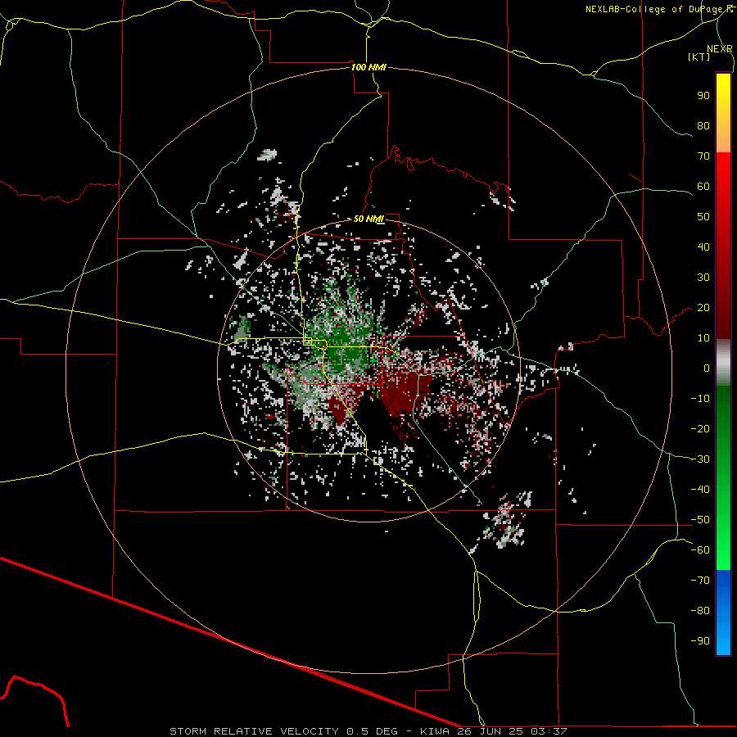This screenshot has height=737, width=737.
Task: Click the 0.5 DEG elevation text in footer
Action: (373, 731)
